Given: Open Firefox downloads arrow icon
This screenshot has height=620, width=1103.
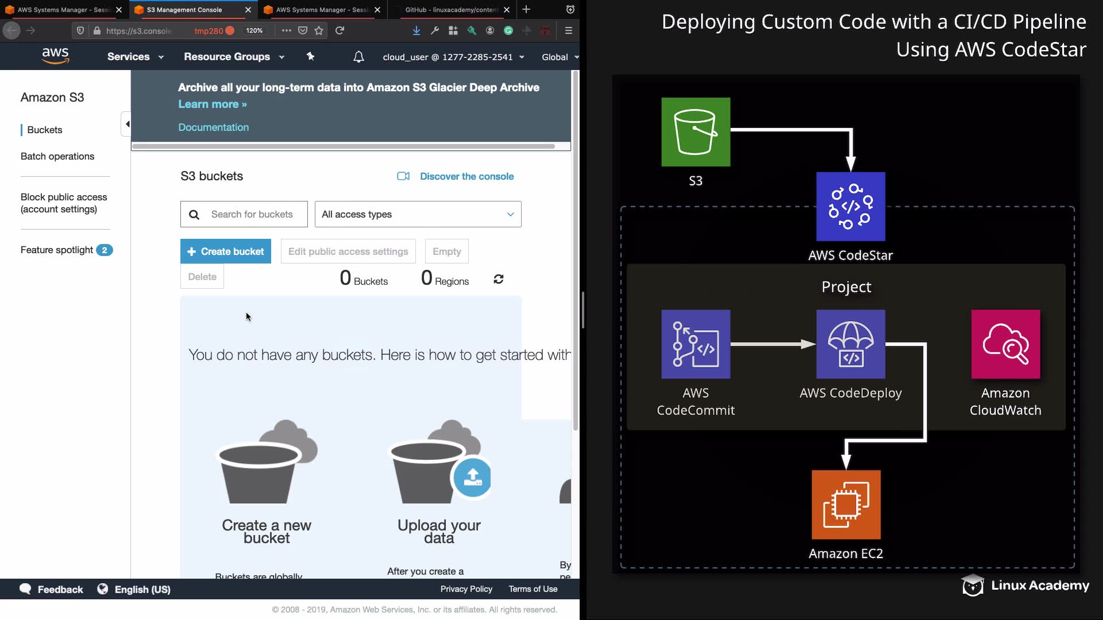Looking at the screenshot, I should pos(416,30).
